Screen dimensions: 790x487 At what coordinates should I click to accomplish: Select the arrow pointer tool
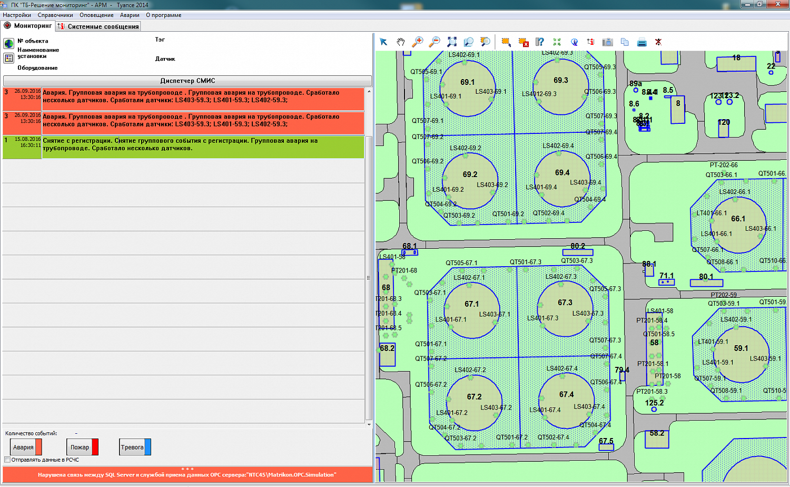[x=383, y=42]
